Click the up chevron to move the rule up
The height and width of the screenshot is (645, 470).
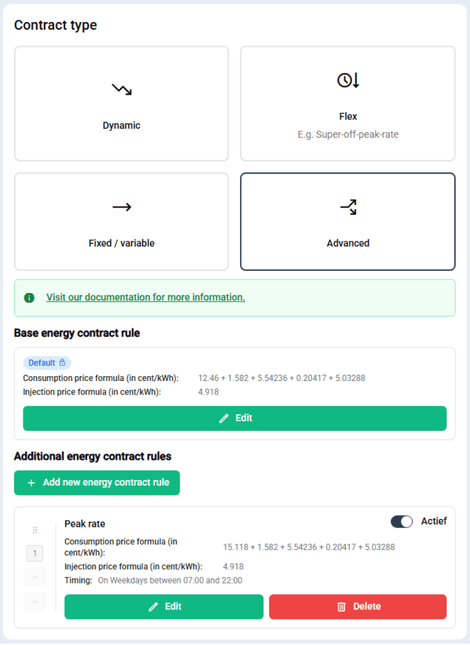click(34, 577)
